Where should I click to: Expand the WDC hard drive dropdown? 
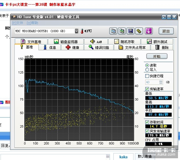[x=76, y=31]
